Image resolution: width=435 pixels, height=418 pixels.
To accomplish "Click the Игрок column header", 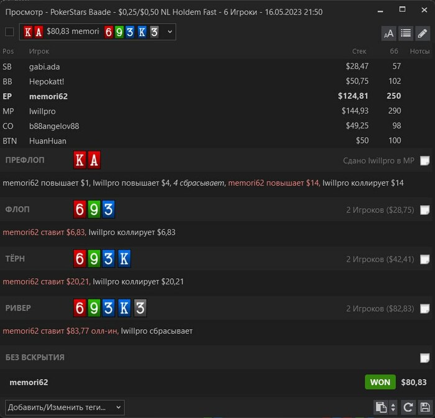I will 39,52.
